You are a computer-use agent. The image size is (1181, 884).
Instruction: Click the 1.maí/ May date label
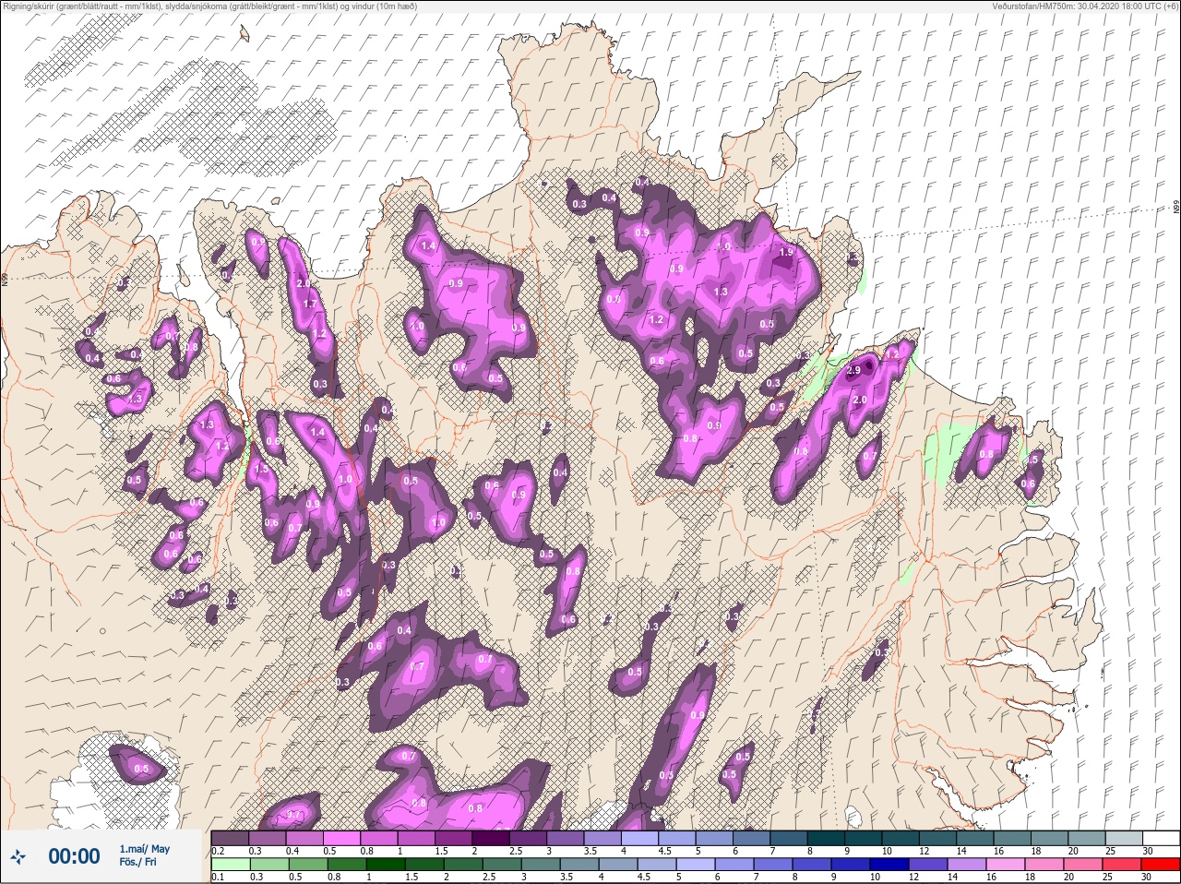[x=144, y=849]
